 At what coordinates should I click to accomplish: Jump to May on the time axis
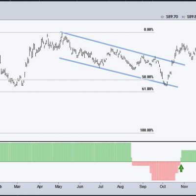pos(58,187)
